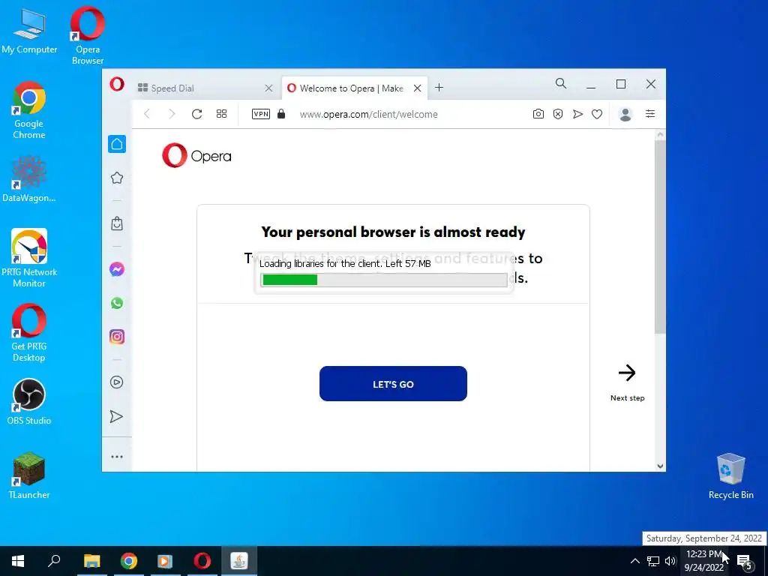Viewport: 768px width, 576px height.
Task: Go back to previous page
Action: pos(147,114)
